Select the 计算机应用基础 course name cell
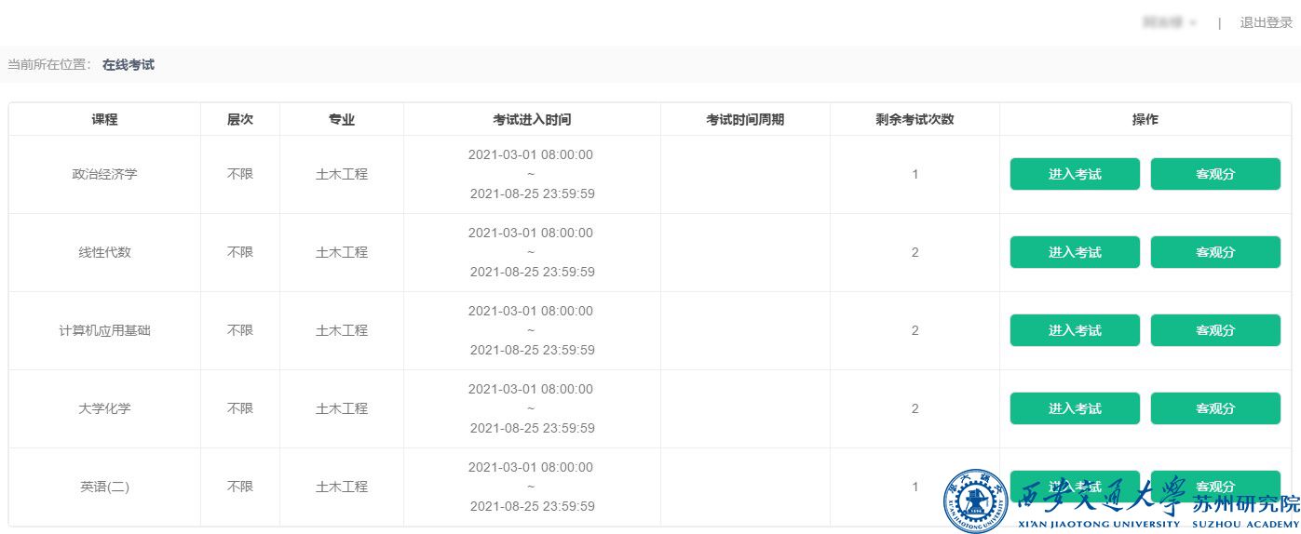 pos(104,330)
